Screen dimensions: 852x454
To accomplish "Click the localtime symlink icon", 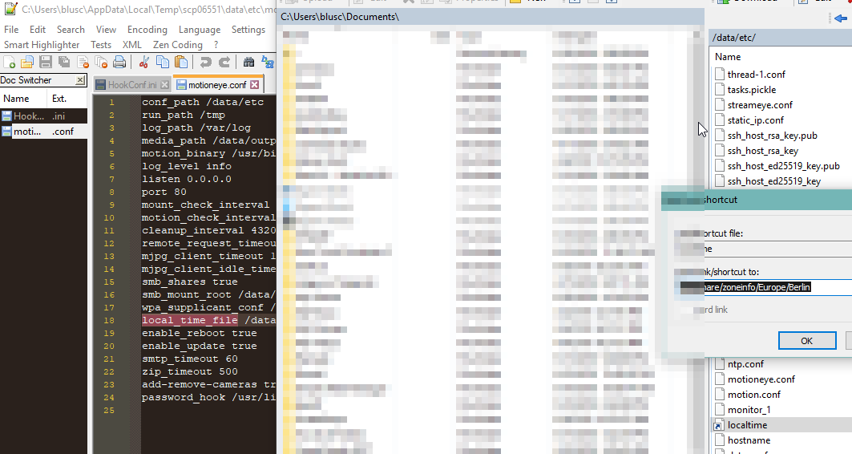I will 718,425.
